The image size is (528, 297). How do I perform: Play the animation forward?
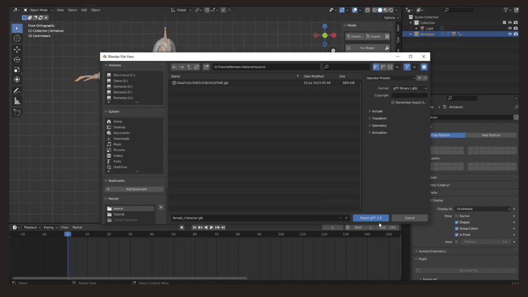pos(212,227)
